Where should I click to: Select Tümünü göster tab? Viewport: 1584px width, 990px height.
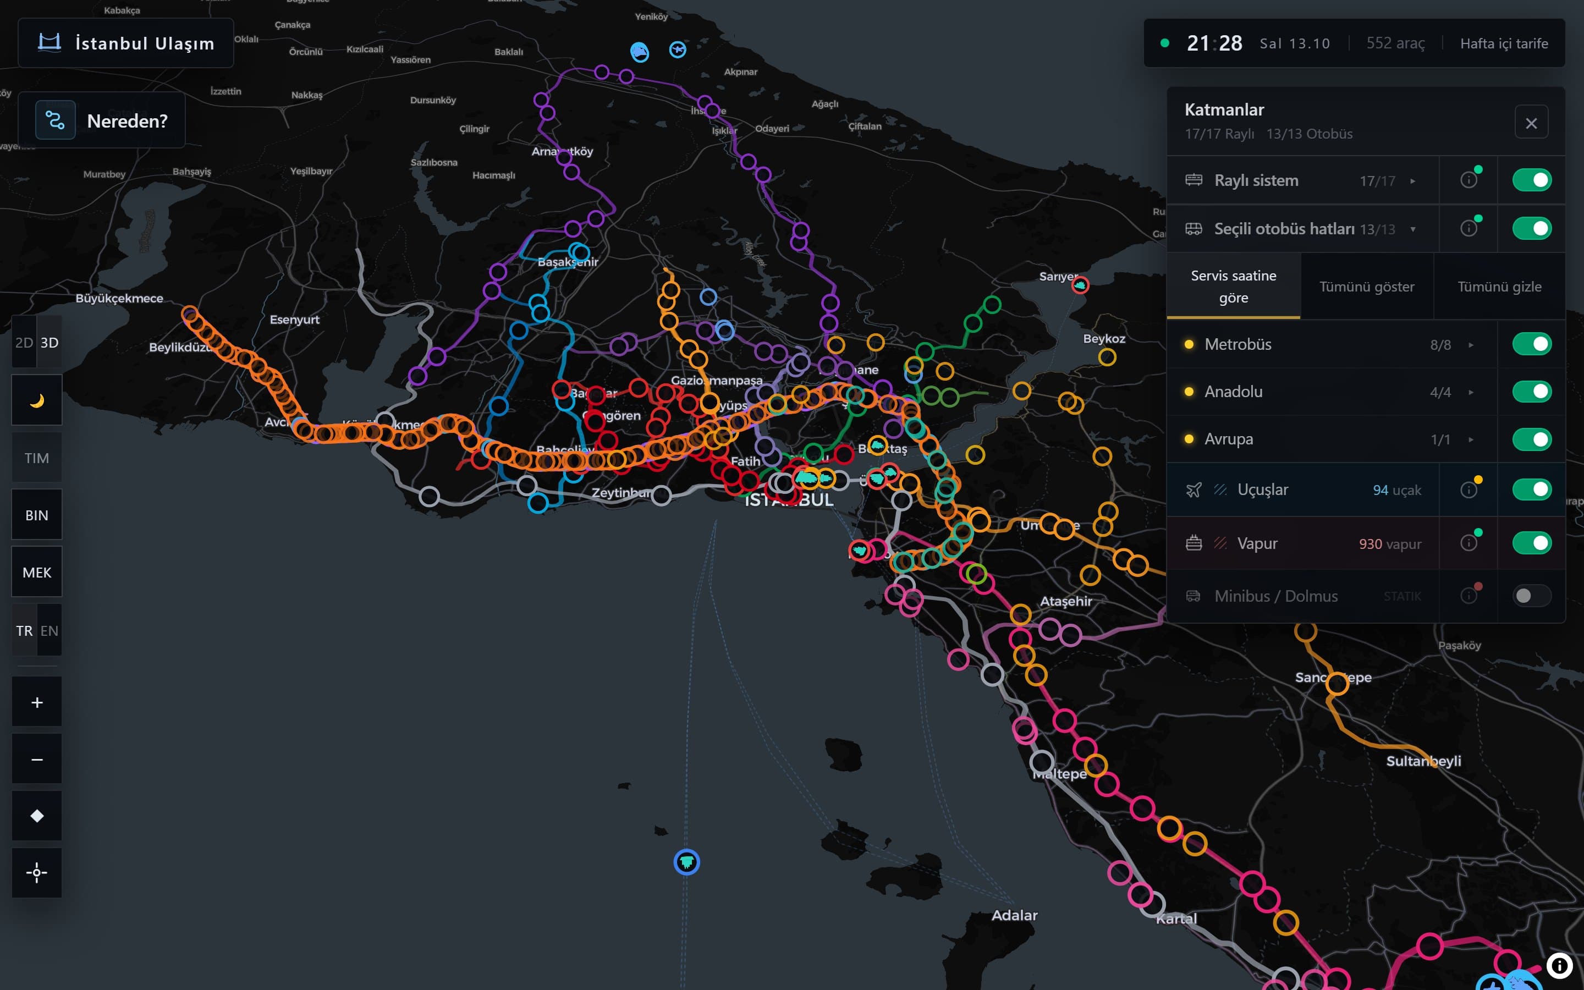click(x=1367, y=286)
